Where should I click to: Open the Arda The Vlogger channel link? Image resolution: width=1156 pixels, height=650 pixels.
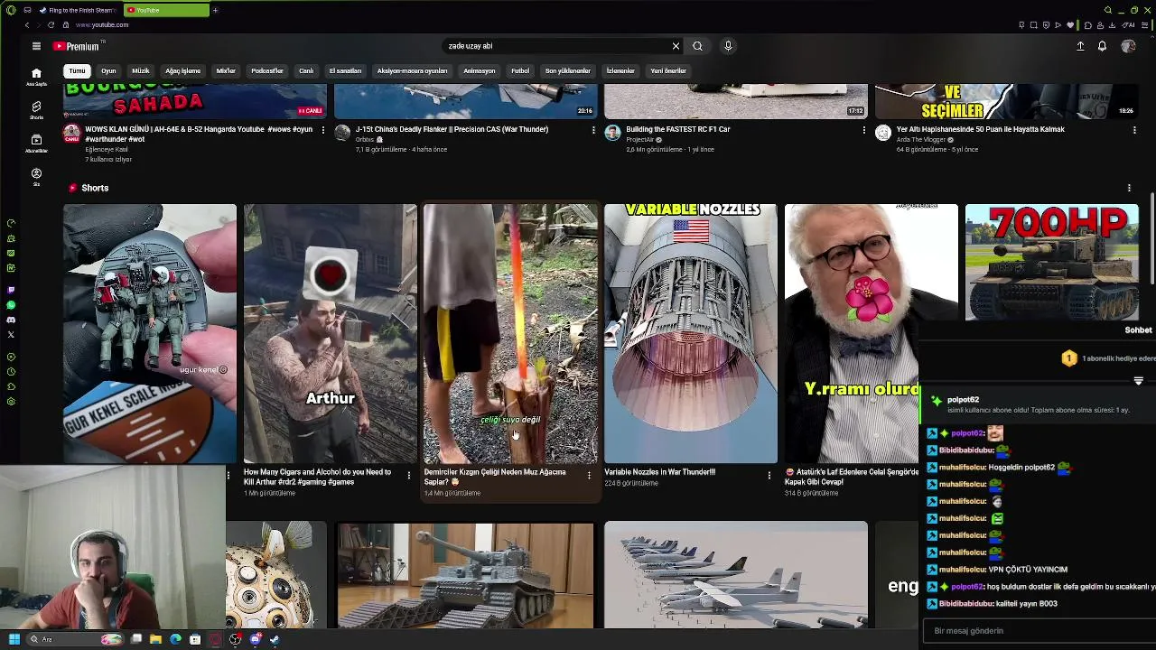pos(920,140)
